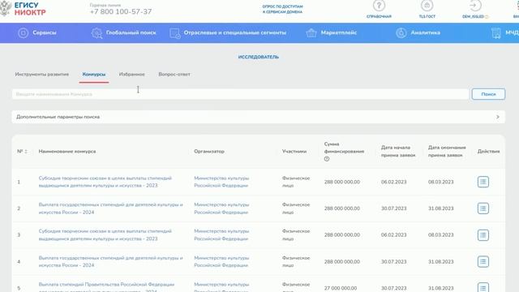Screen dimensions: 519x292
Task: Open contest link in row 5
Action: (x=106, y=287)
